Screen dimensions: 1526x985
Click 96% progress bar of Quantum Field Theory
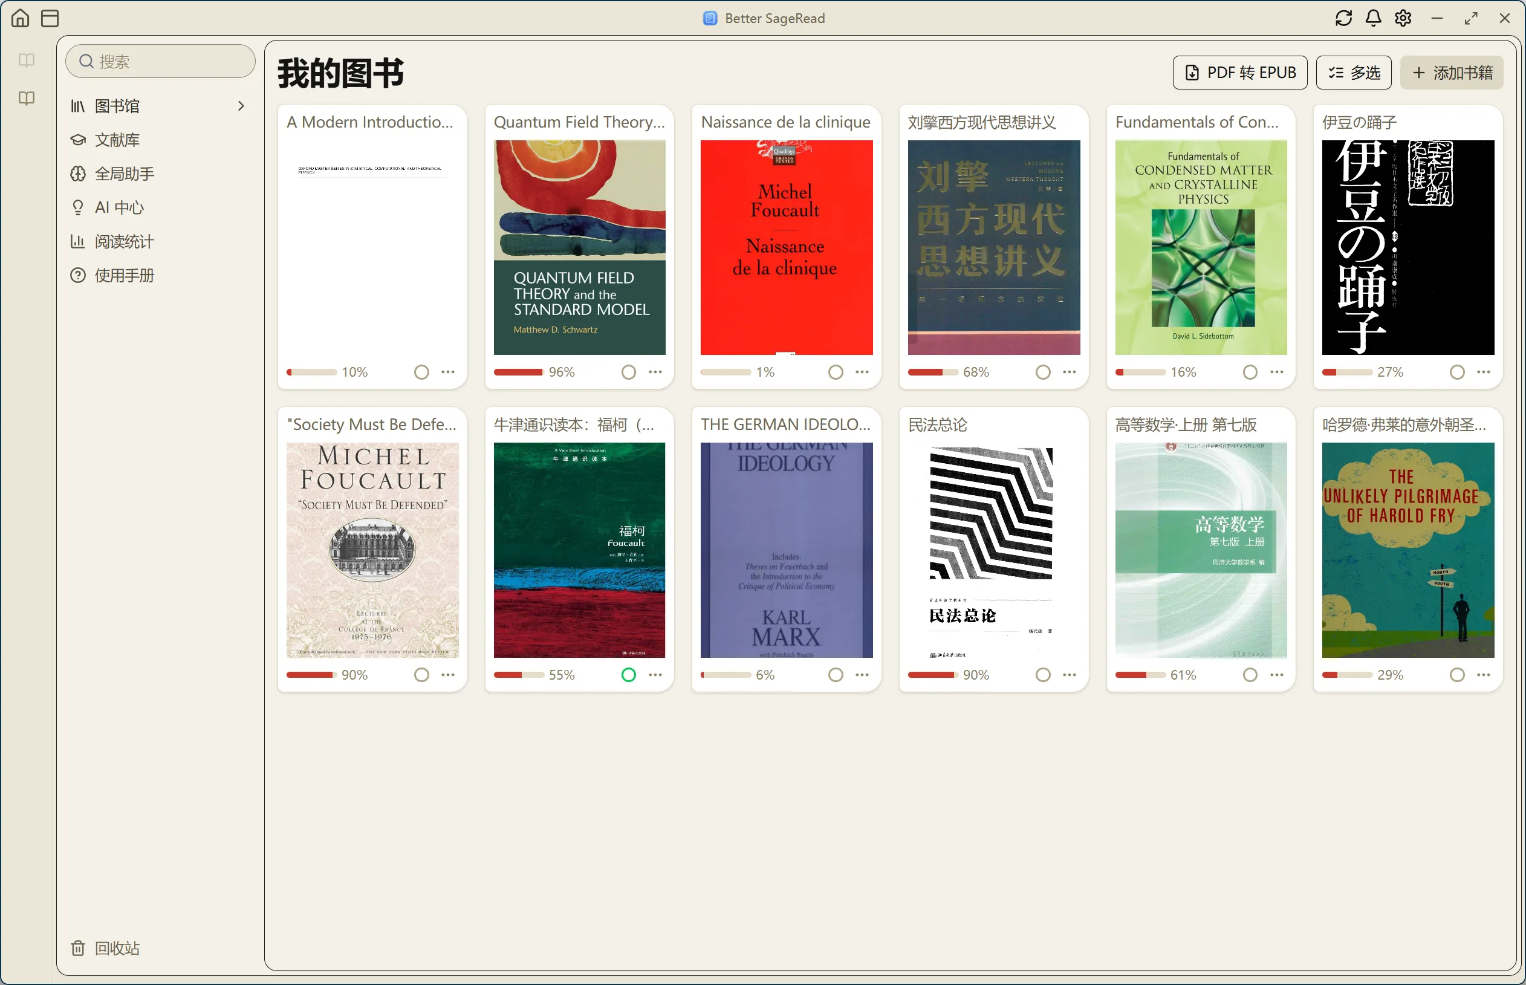coord(519,372)
